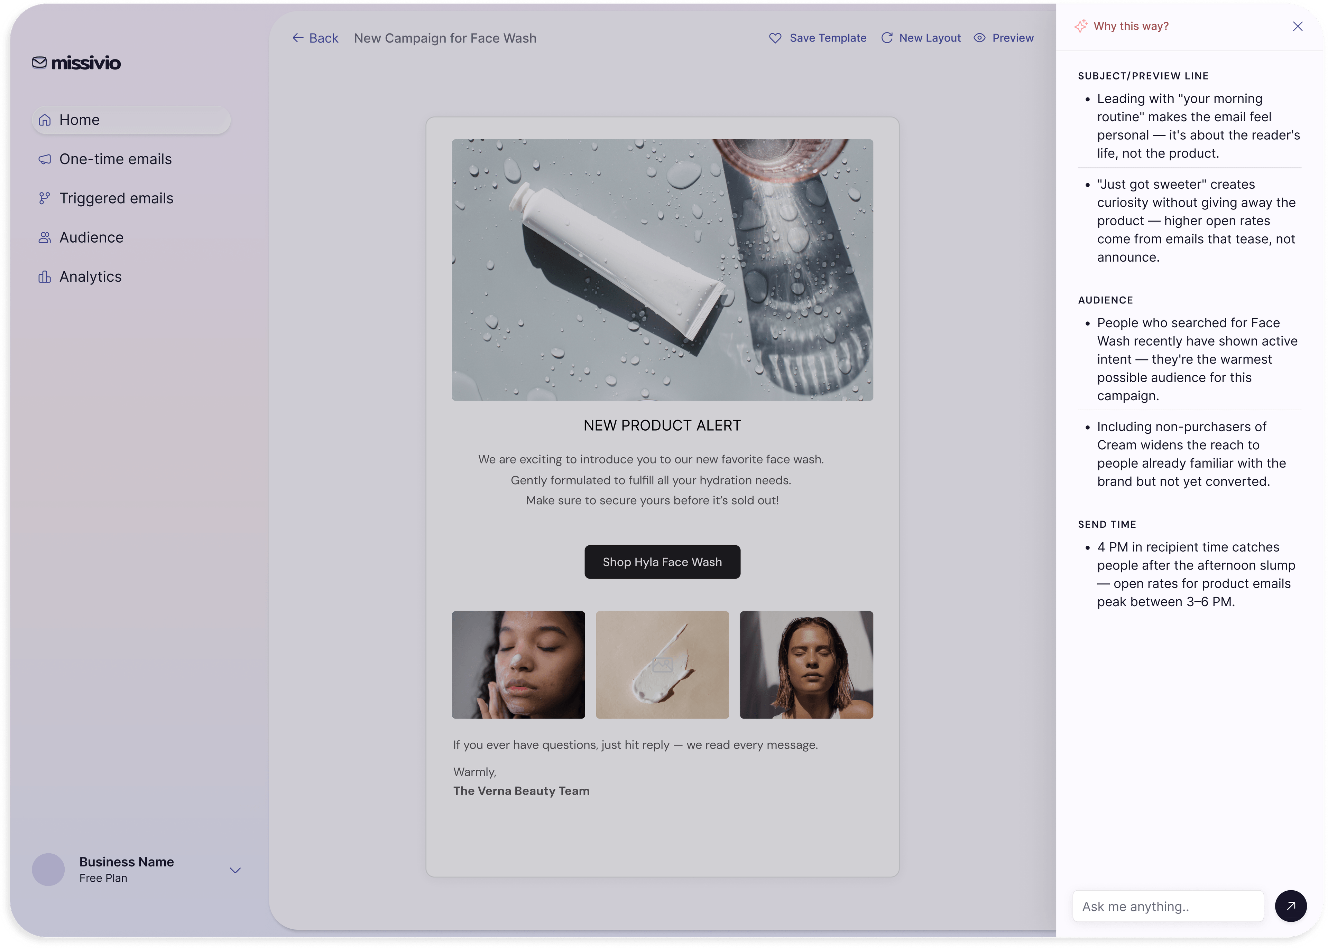Click the 'Leading with your morning routine' bullet

point(1198,126)
